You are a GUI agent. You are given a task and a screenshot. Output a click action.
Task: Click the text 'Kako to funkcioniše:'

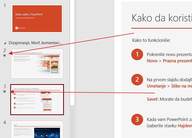(x=151, y=40)
